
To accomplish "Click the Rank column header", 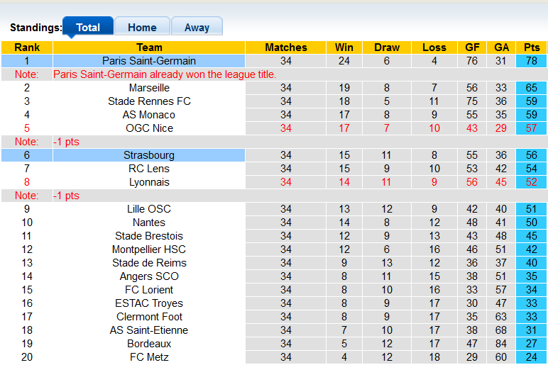I will pos(27,47).
